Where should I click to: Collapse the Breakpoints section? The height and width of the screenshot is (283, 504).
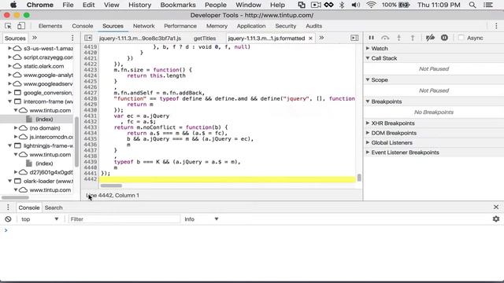[368, 101]
